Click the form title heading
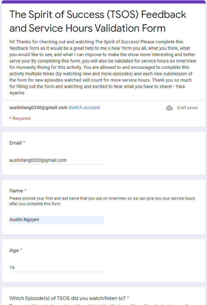The width and height of the screenshot is (207, 305). pyautogui.click(x=98, y=21)
